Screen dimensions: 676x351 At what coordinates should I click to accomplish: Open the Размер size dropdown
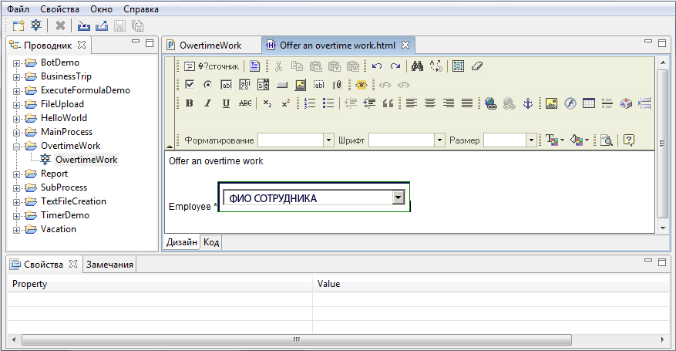[x=531, y=140]
